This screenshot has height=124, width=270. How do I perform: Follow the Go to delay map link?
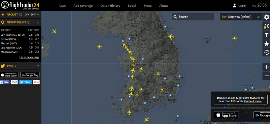tap(29, 57)
